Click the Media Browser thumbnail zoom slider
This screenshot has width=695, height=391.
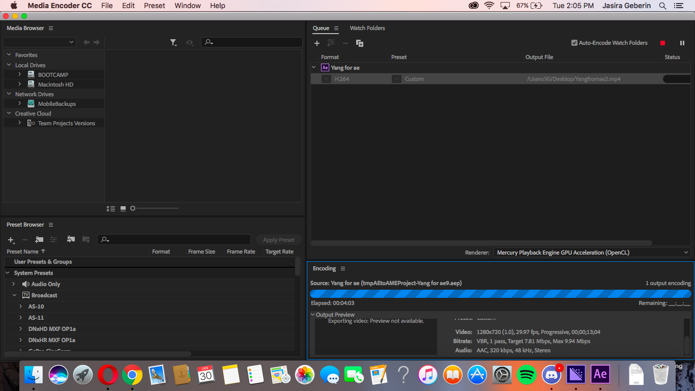(155, 208)
